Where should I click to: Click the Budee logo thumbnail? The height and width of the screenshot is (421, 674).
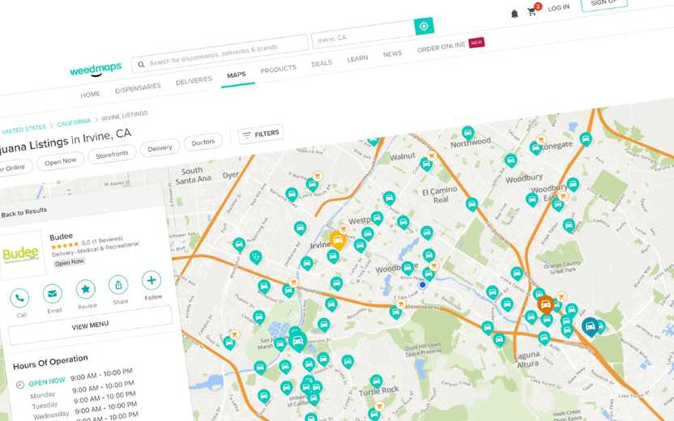click(21, 254)
